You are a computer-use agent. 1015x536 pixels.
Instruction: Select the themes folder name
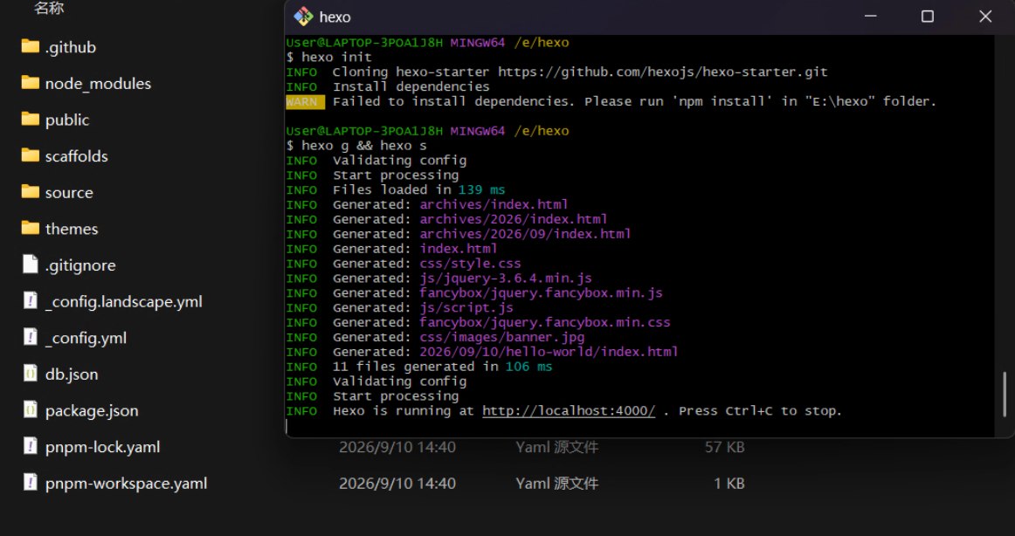(x=72, y=229)
